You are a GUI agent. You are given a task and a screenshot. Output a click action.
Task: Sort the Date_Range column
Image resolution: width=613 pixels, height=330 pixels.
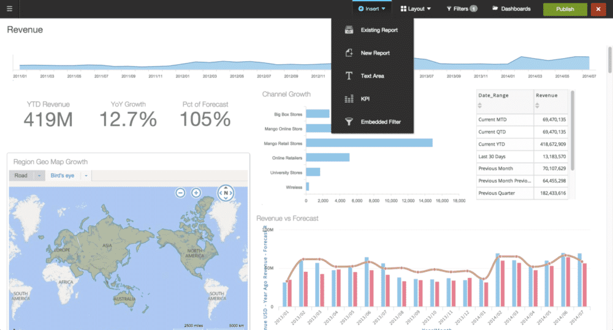[x=481, y=105]
